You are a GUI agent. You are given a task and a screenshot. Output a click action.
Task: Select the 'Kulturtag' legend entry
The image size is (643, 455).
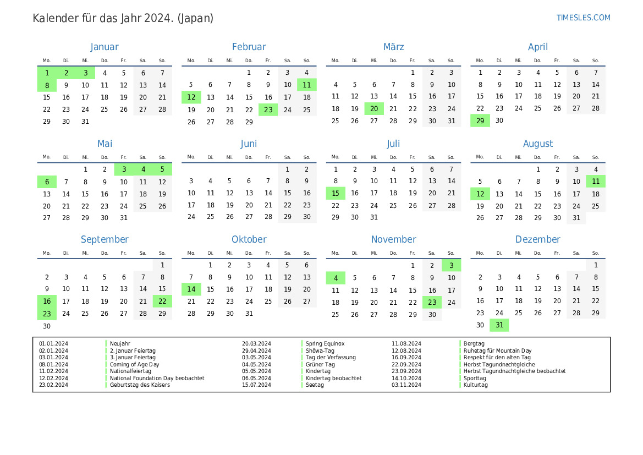point(475,385)
